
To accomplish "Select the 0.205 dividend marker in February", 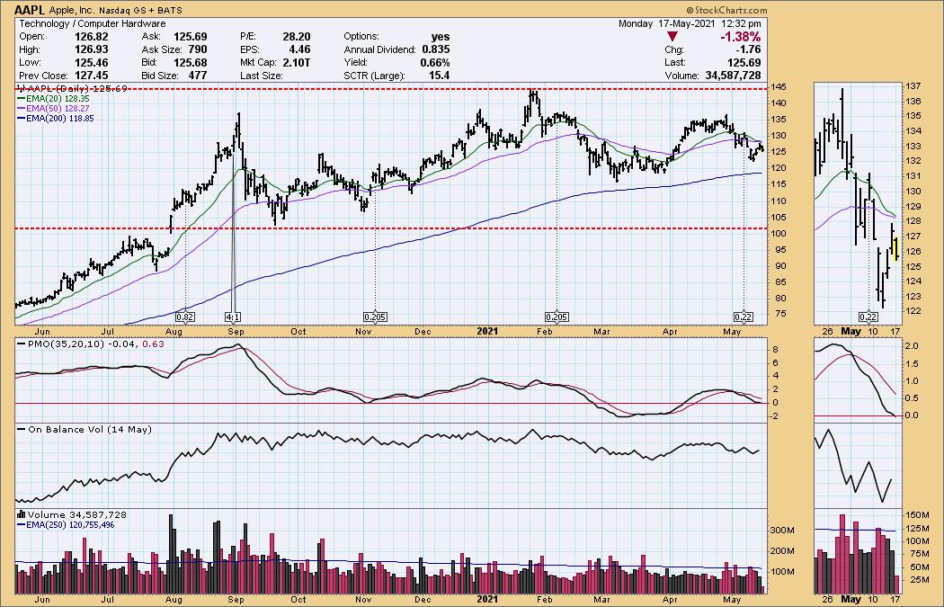I will (557, 317).
